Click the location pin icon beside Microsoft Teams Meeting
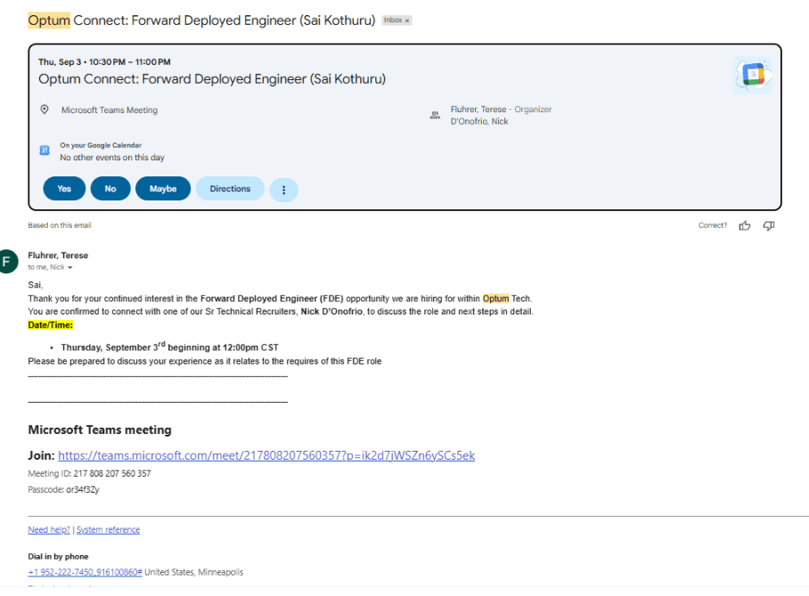 point(45,110)
